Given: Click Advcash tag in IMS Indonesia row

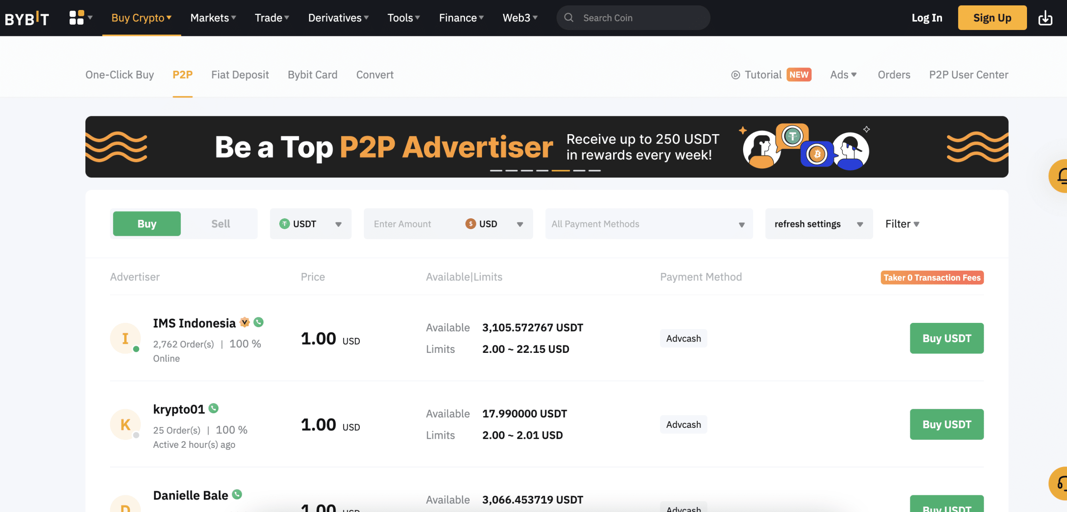Looking at the screenshot, I should click(684, 338).
